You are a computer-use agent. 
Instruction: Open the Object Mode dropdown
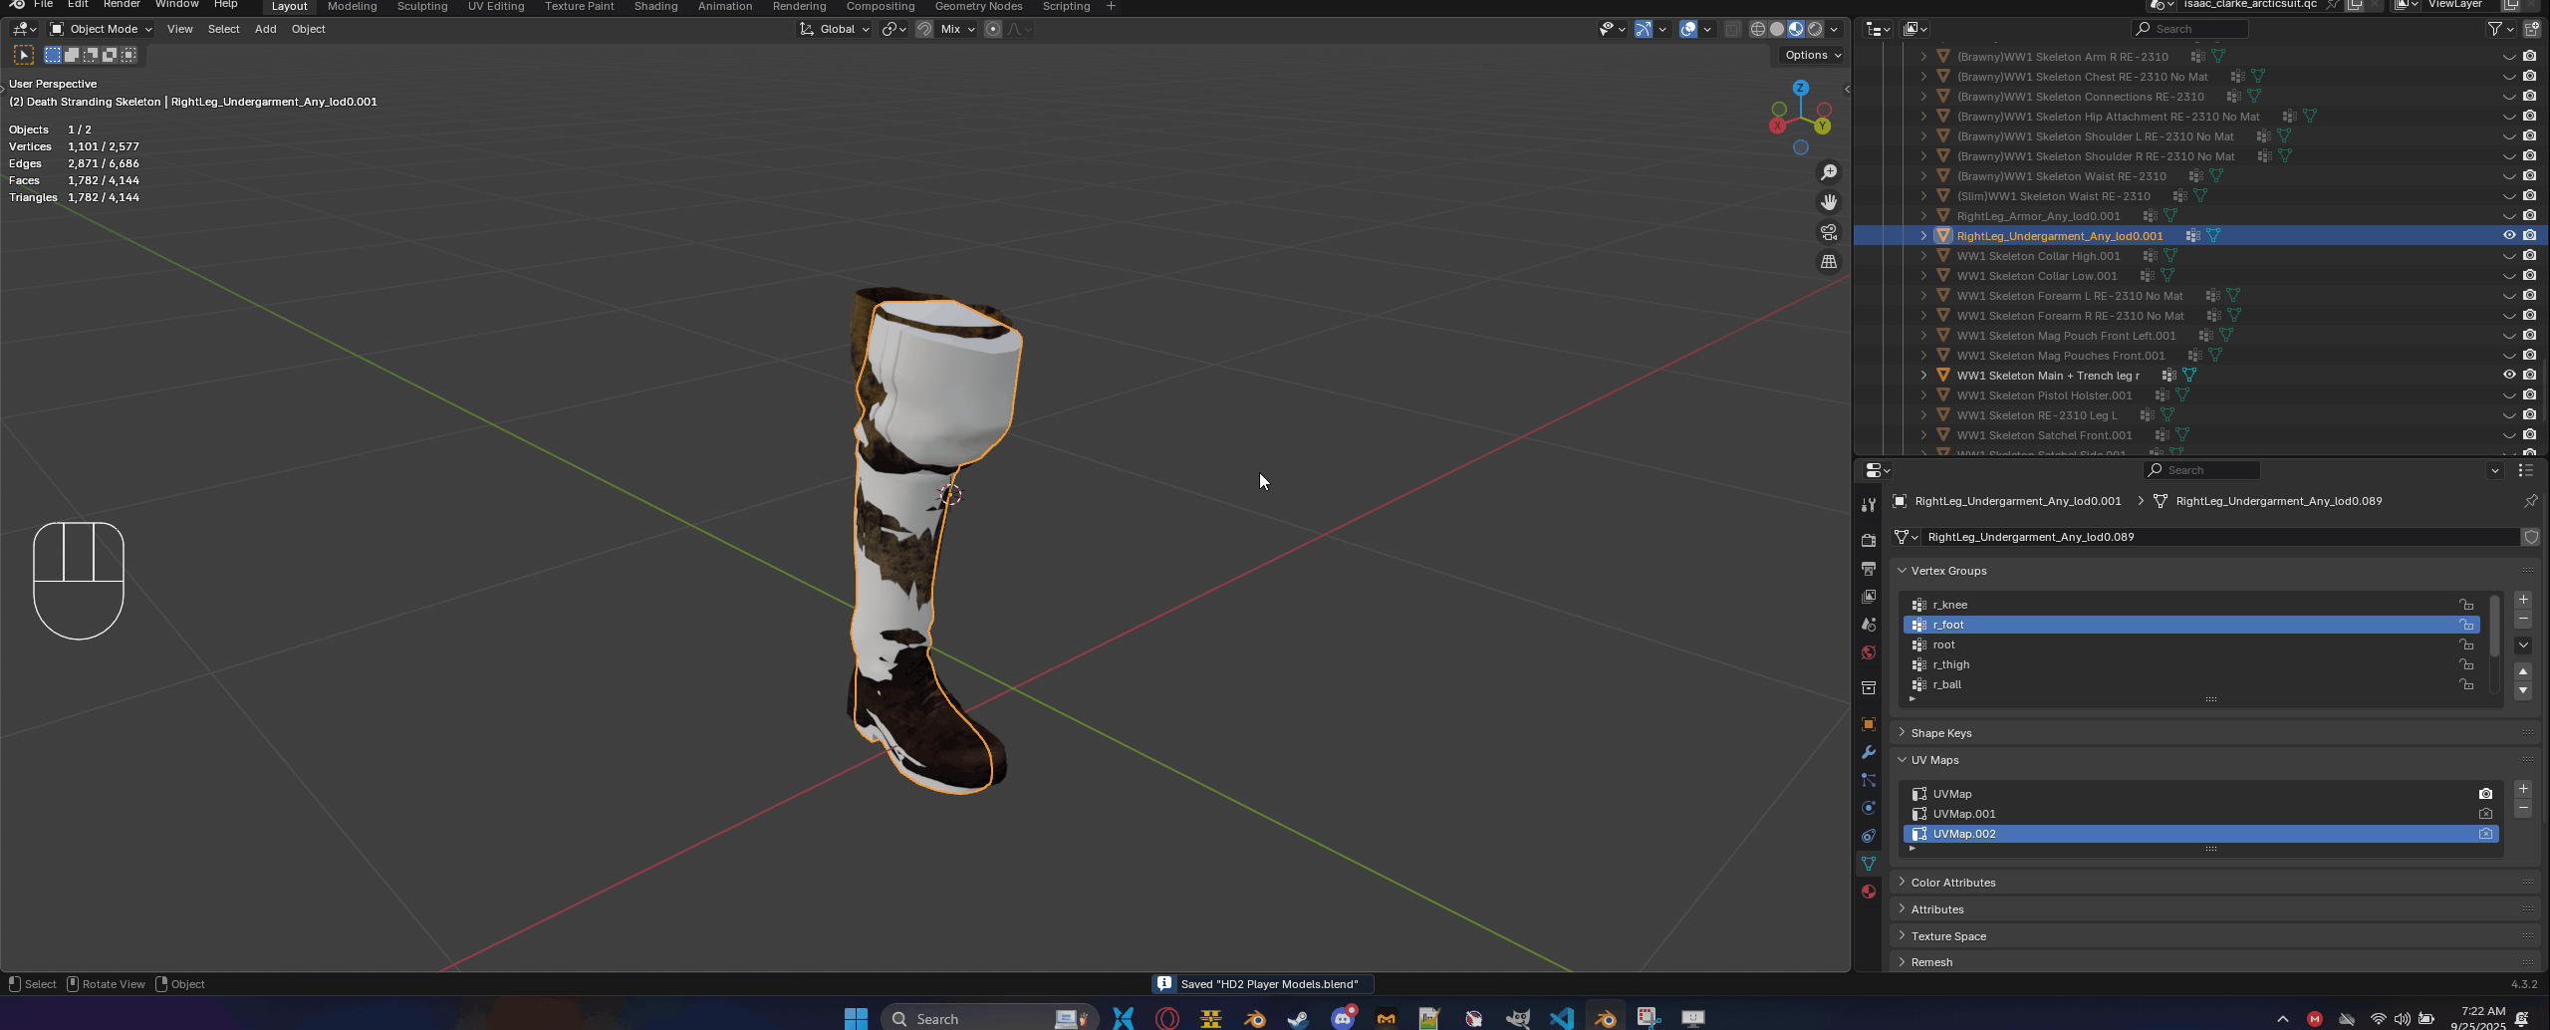point(101,29)
